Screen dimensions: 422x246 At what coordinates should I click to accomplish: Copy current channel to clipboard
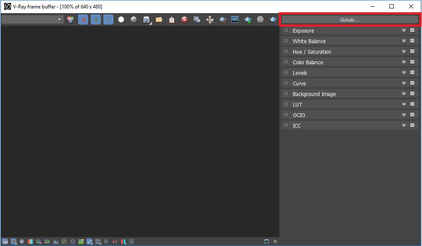tap(172, 20)
